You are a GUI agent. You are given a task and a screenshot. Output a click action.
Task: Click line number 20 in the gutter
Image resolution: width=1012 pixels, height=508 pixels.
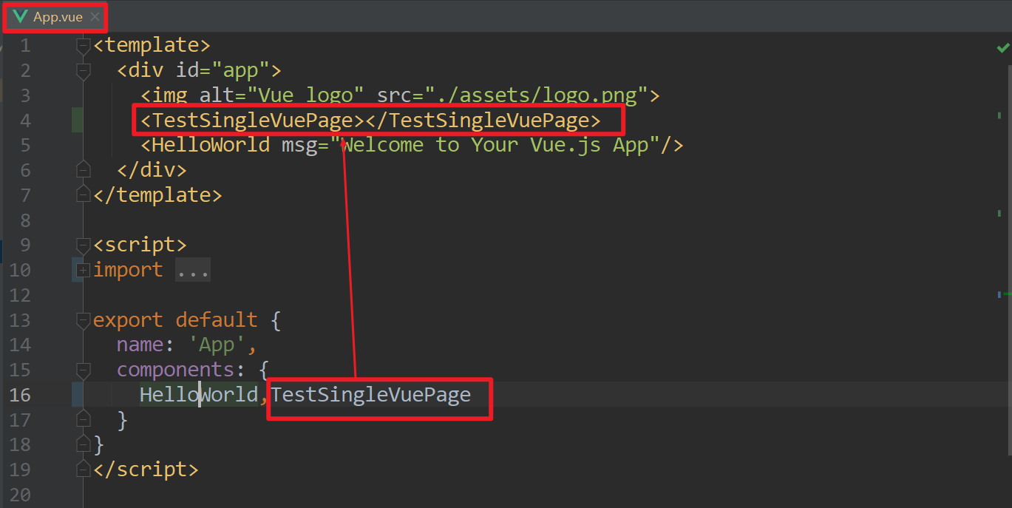[20, 494]
